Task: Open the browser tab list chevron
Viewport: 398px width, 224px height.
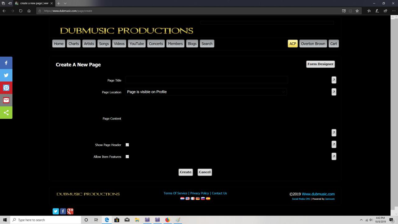Action: (65, 3)
